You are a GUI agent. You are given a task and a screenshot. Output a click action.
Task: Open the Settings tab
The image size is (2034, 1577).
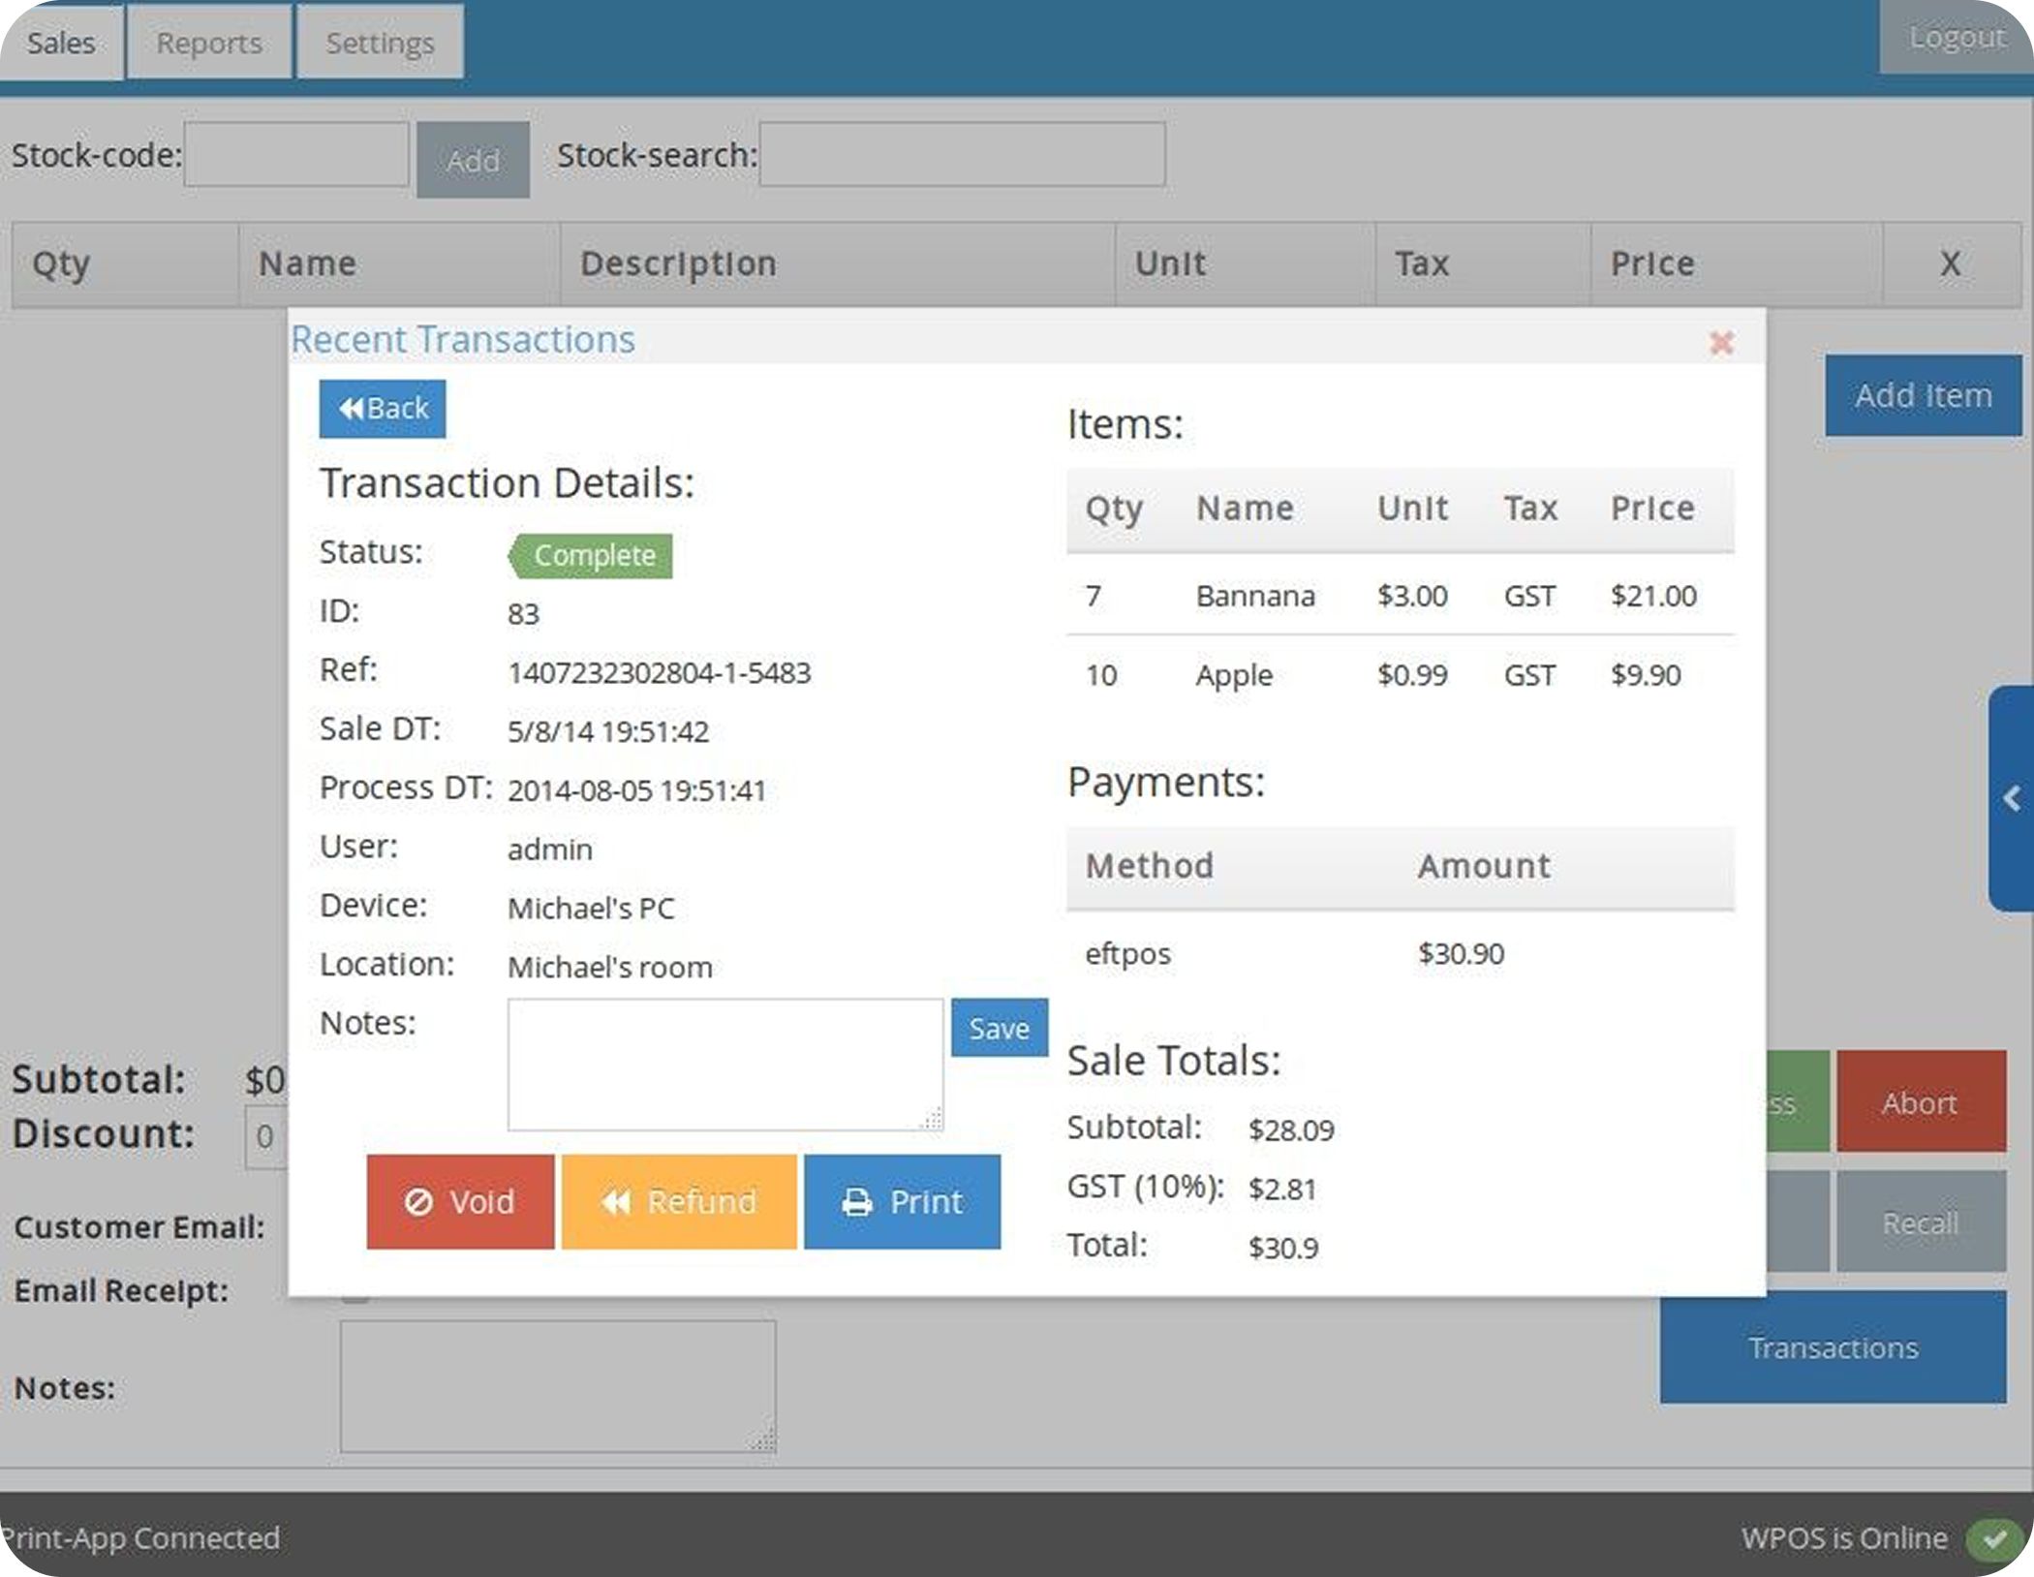point(380,42)
